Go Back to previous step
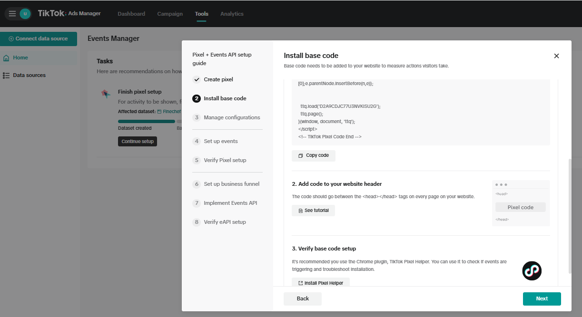The image size is (582, 317). pos(303,298)
